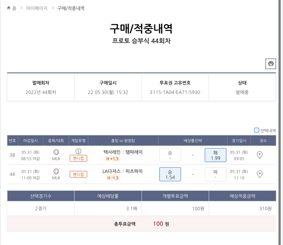Viewport: 283px width, 245px height.
Task: Click 총투표금액 label
Action: tap(125, 224)
